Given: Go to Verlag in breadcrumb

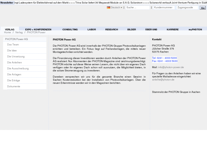Looking at the screenshot, I should [19, 32].
